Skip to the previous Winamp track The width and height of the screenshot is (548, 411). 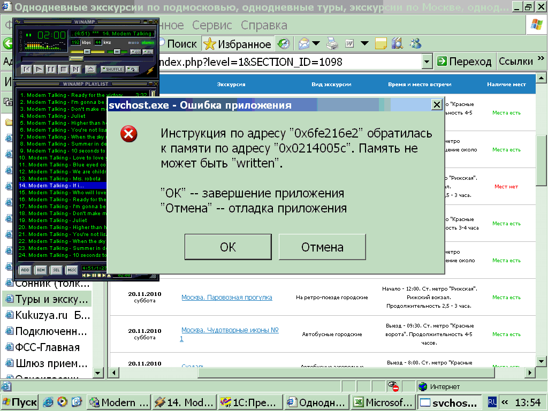click(x=27, y=69)
